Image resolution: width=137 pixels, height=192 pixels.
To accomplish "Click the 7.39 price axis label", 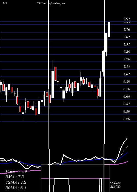I will tap(127, 52).
